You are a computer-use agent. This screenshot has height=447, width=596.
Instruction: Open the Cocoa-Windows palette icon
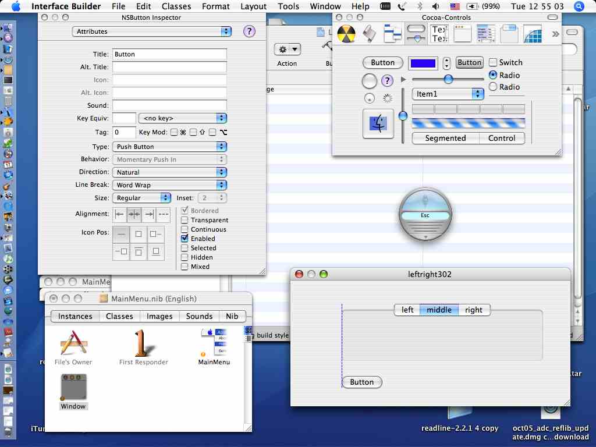(x=462, y=34)
